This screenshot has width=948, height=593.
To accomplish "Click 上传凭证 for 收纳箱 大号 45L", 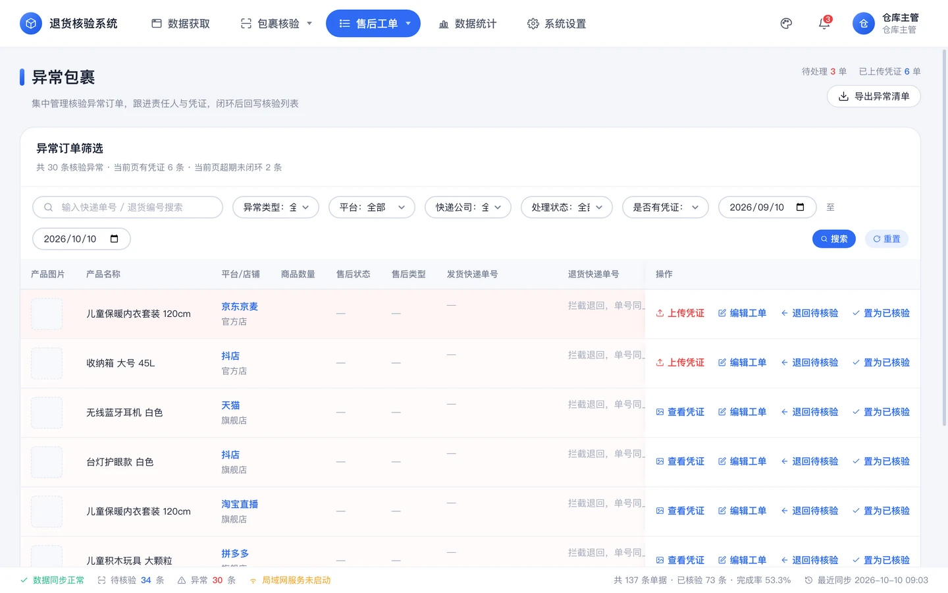I will tap(680, 362).
